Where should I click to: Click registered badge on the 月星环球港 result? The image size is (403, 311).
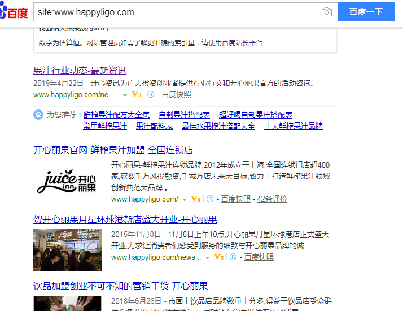(x=233, y=257)
